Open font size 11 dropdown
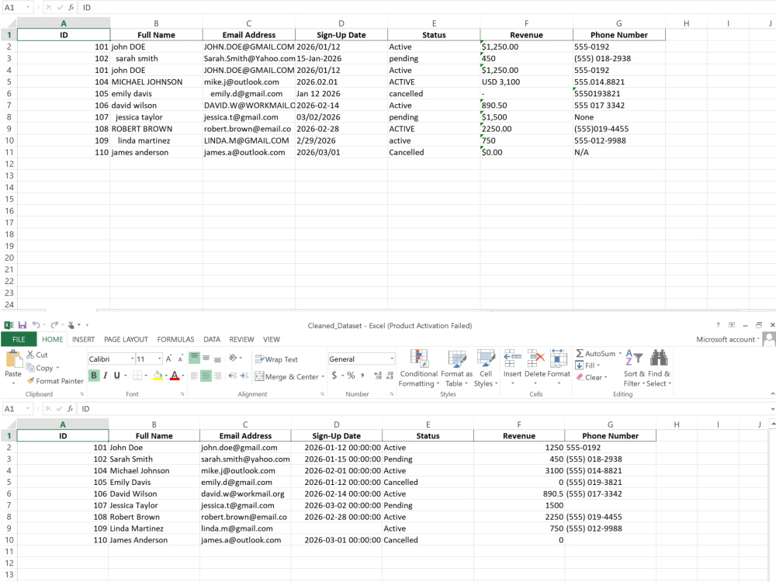Viewport: 776px width, 582px height. pos(159,359)
